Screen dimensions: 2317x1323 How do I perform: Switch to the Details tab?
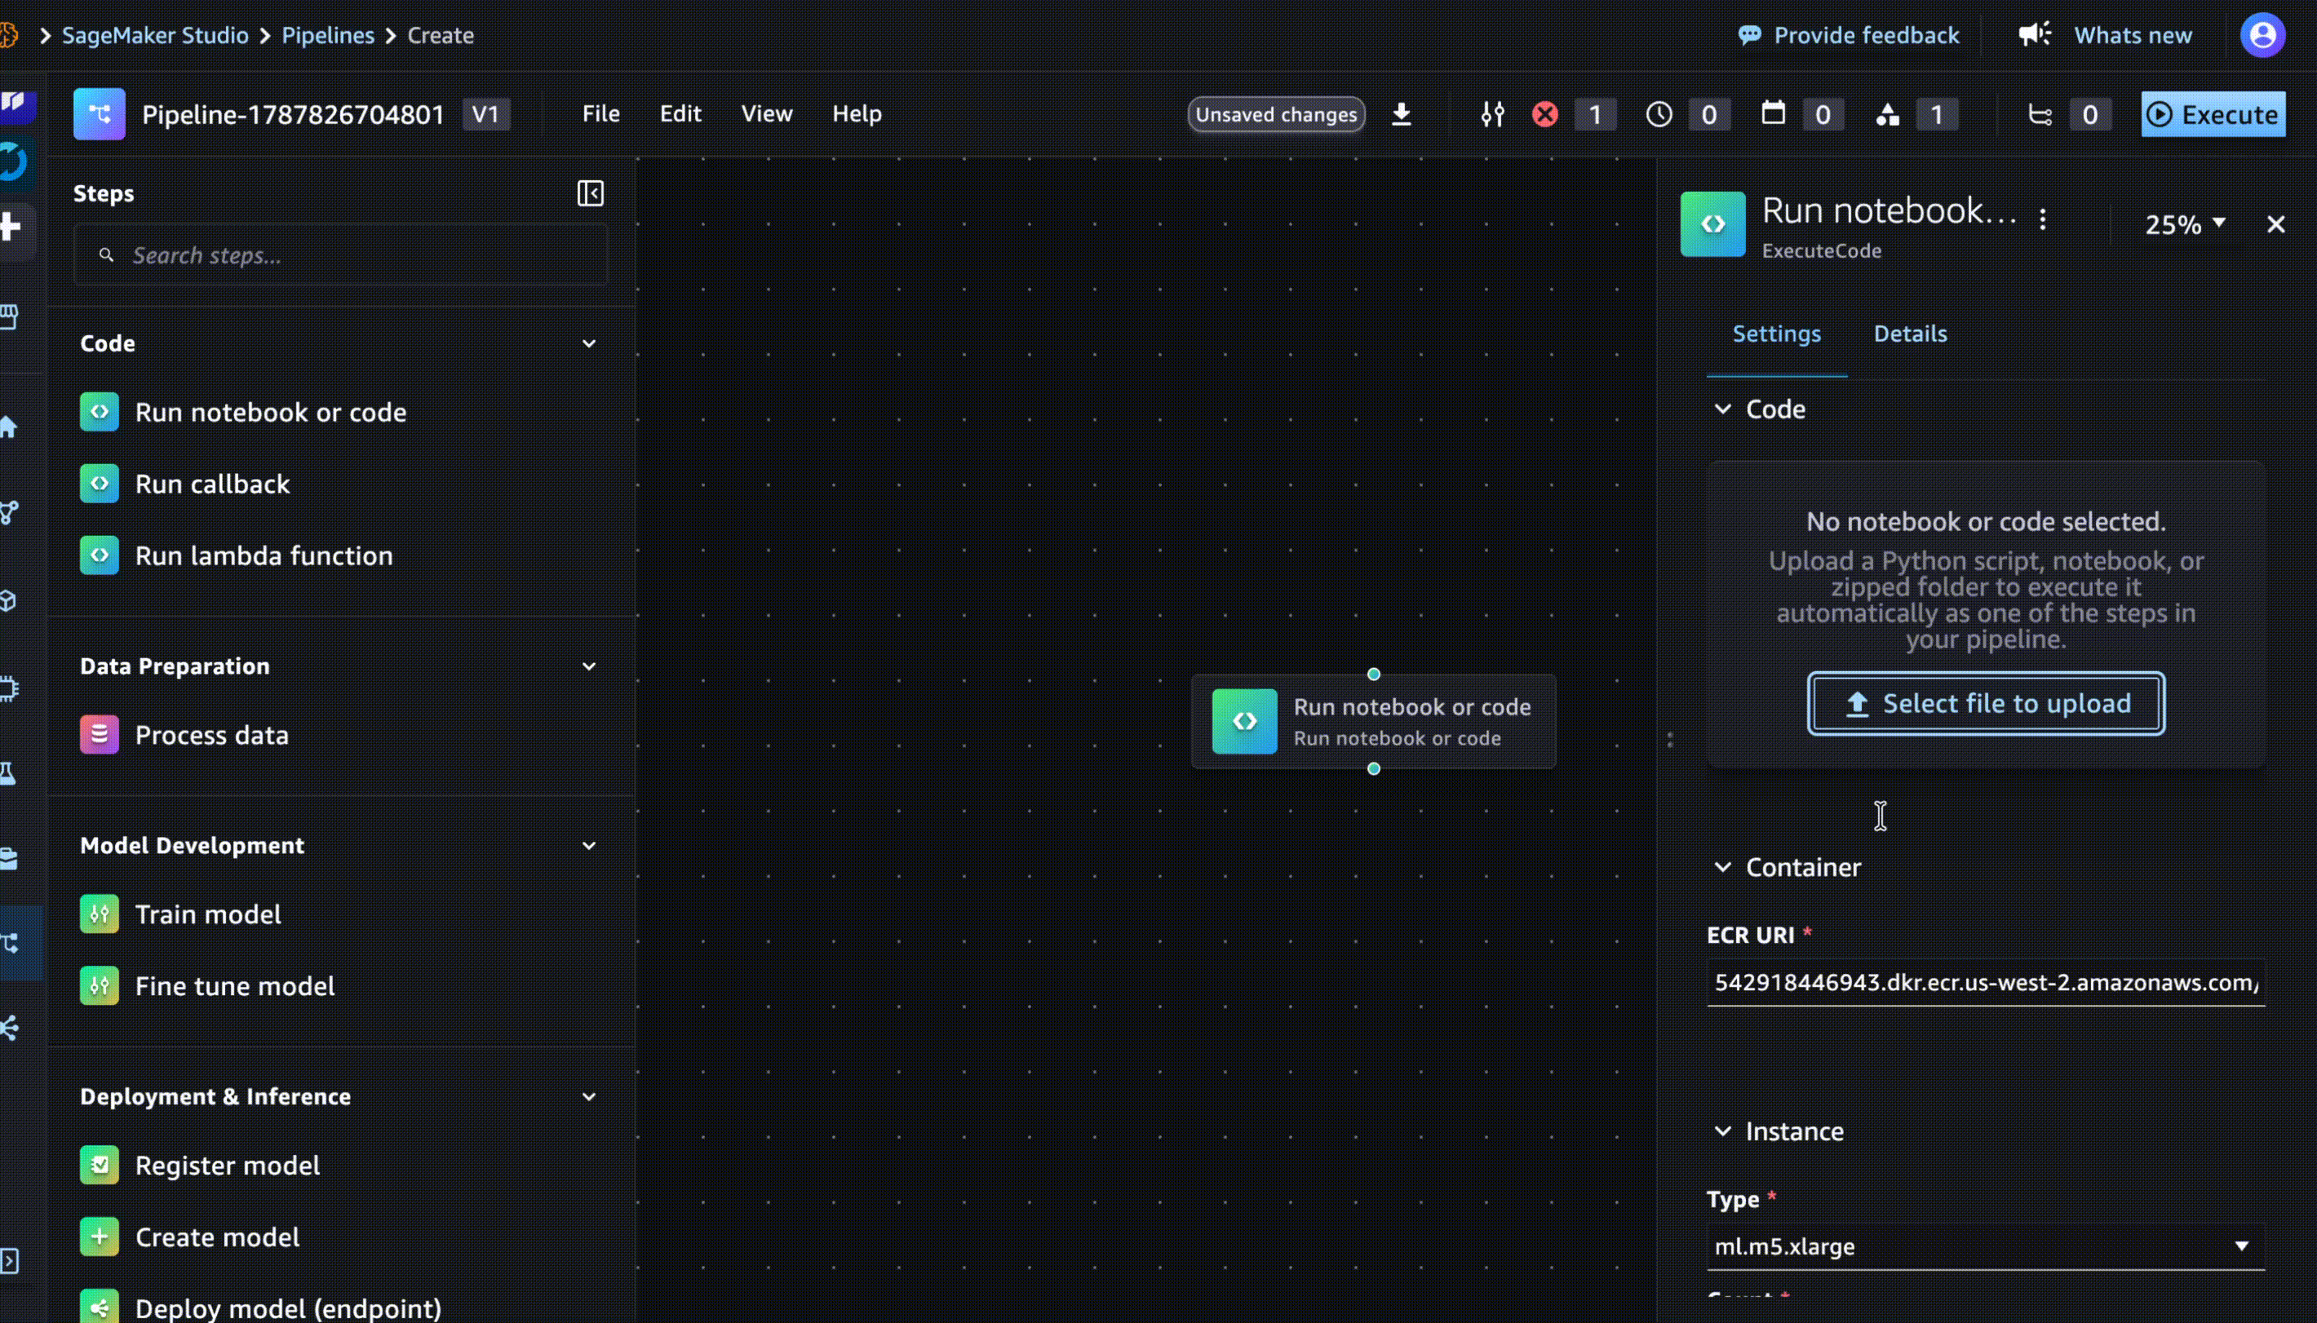1910,334
